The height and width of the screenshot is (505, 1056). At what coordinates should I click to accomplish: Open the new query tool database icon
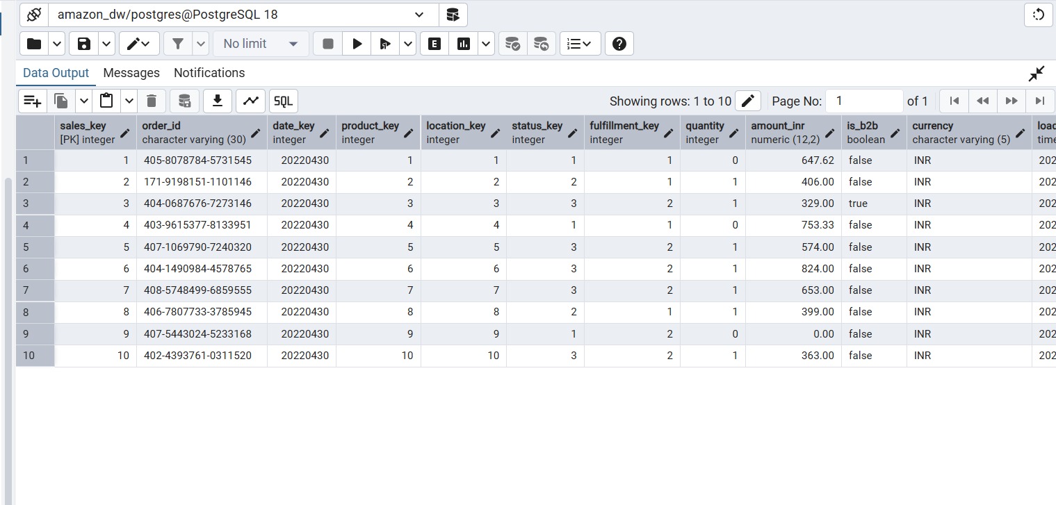point(453,15)
